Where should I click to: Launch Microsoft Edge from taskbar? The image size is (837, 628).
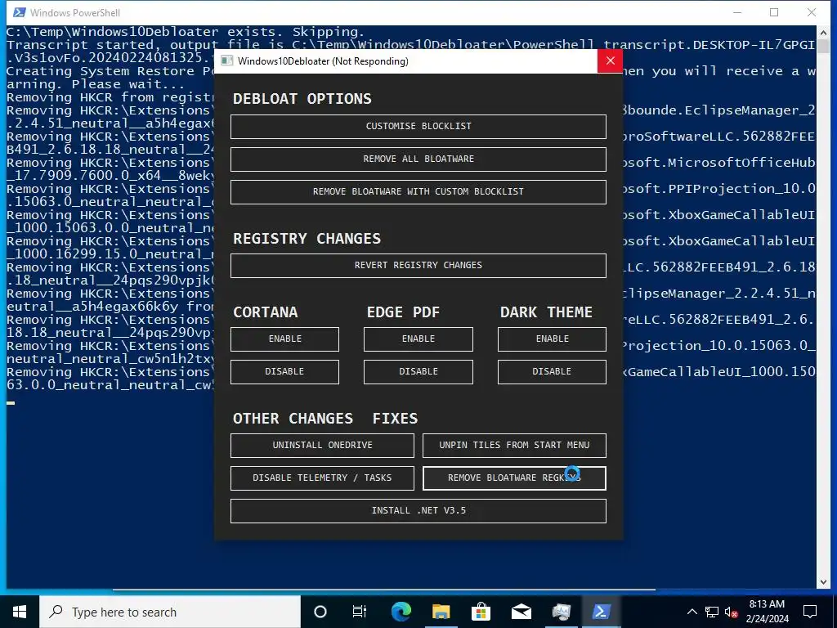click(x=401, y=612)
